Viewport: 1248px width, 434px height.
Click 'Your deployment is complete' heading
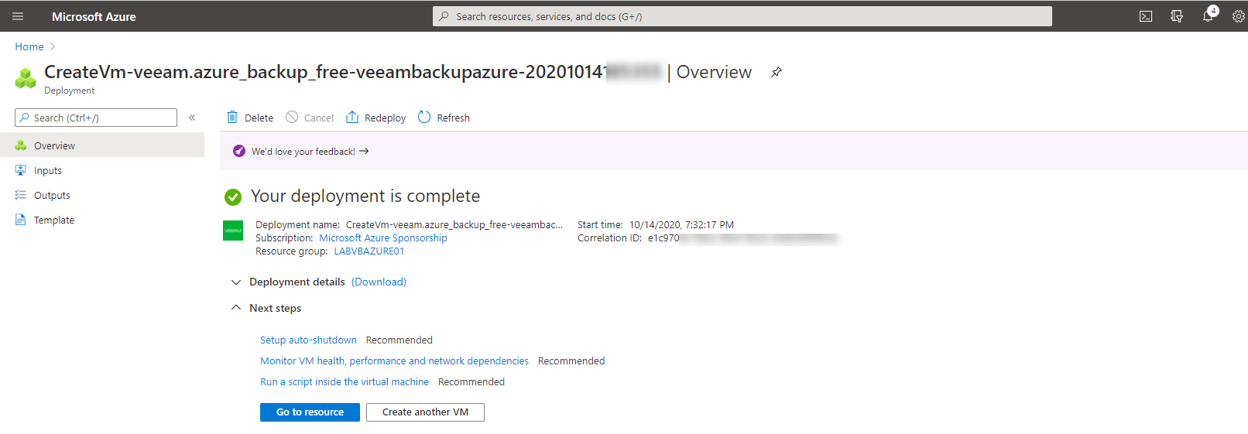tap(365, 196)
